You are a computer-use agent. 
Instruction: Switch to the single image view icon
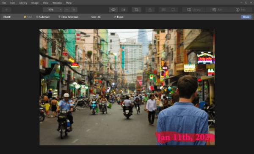(173, 10)
